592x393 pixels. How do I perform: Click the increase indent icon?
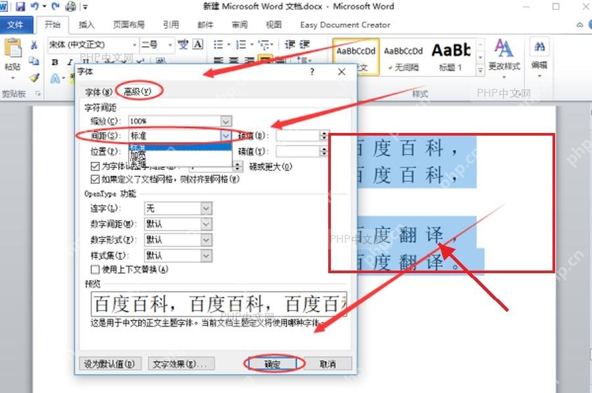point(305,45)
